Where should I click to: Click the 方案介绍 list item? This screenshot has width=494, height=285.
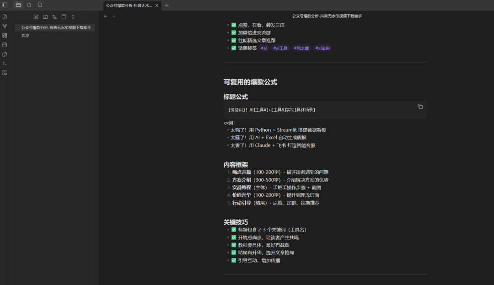point(280,180)
